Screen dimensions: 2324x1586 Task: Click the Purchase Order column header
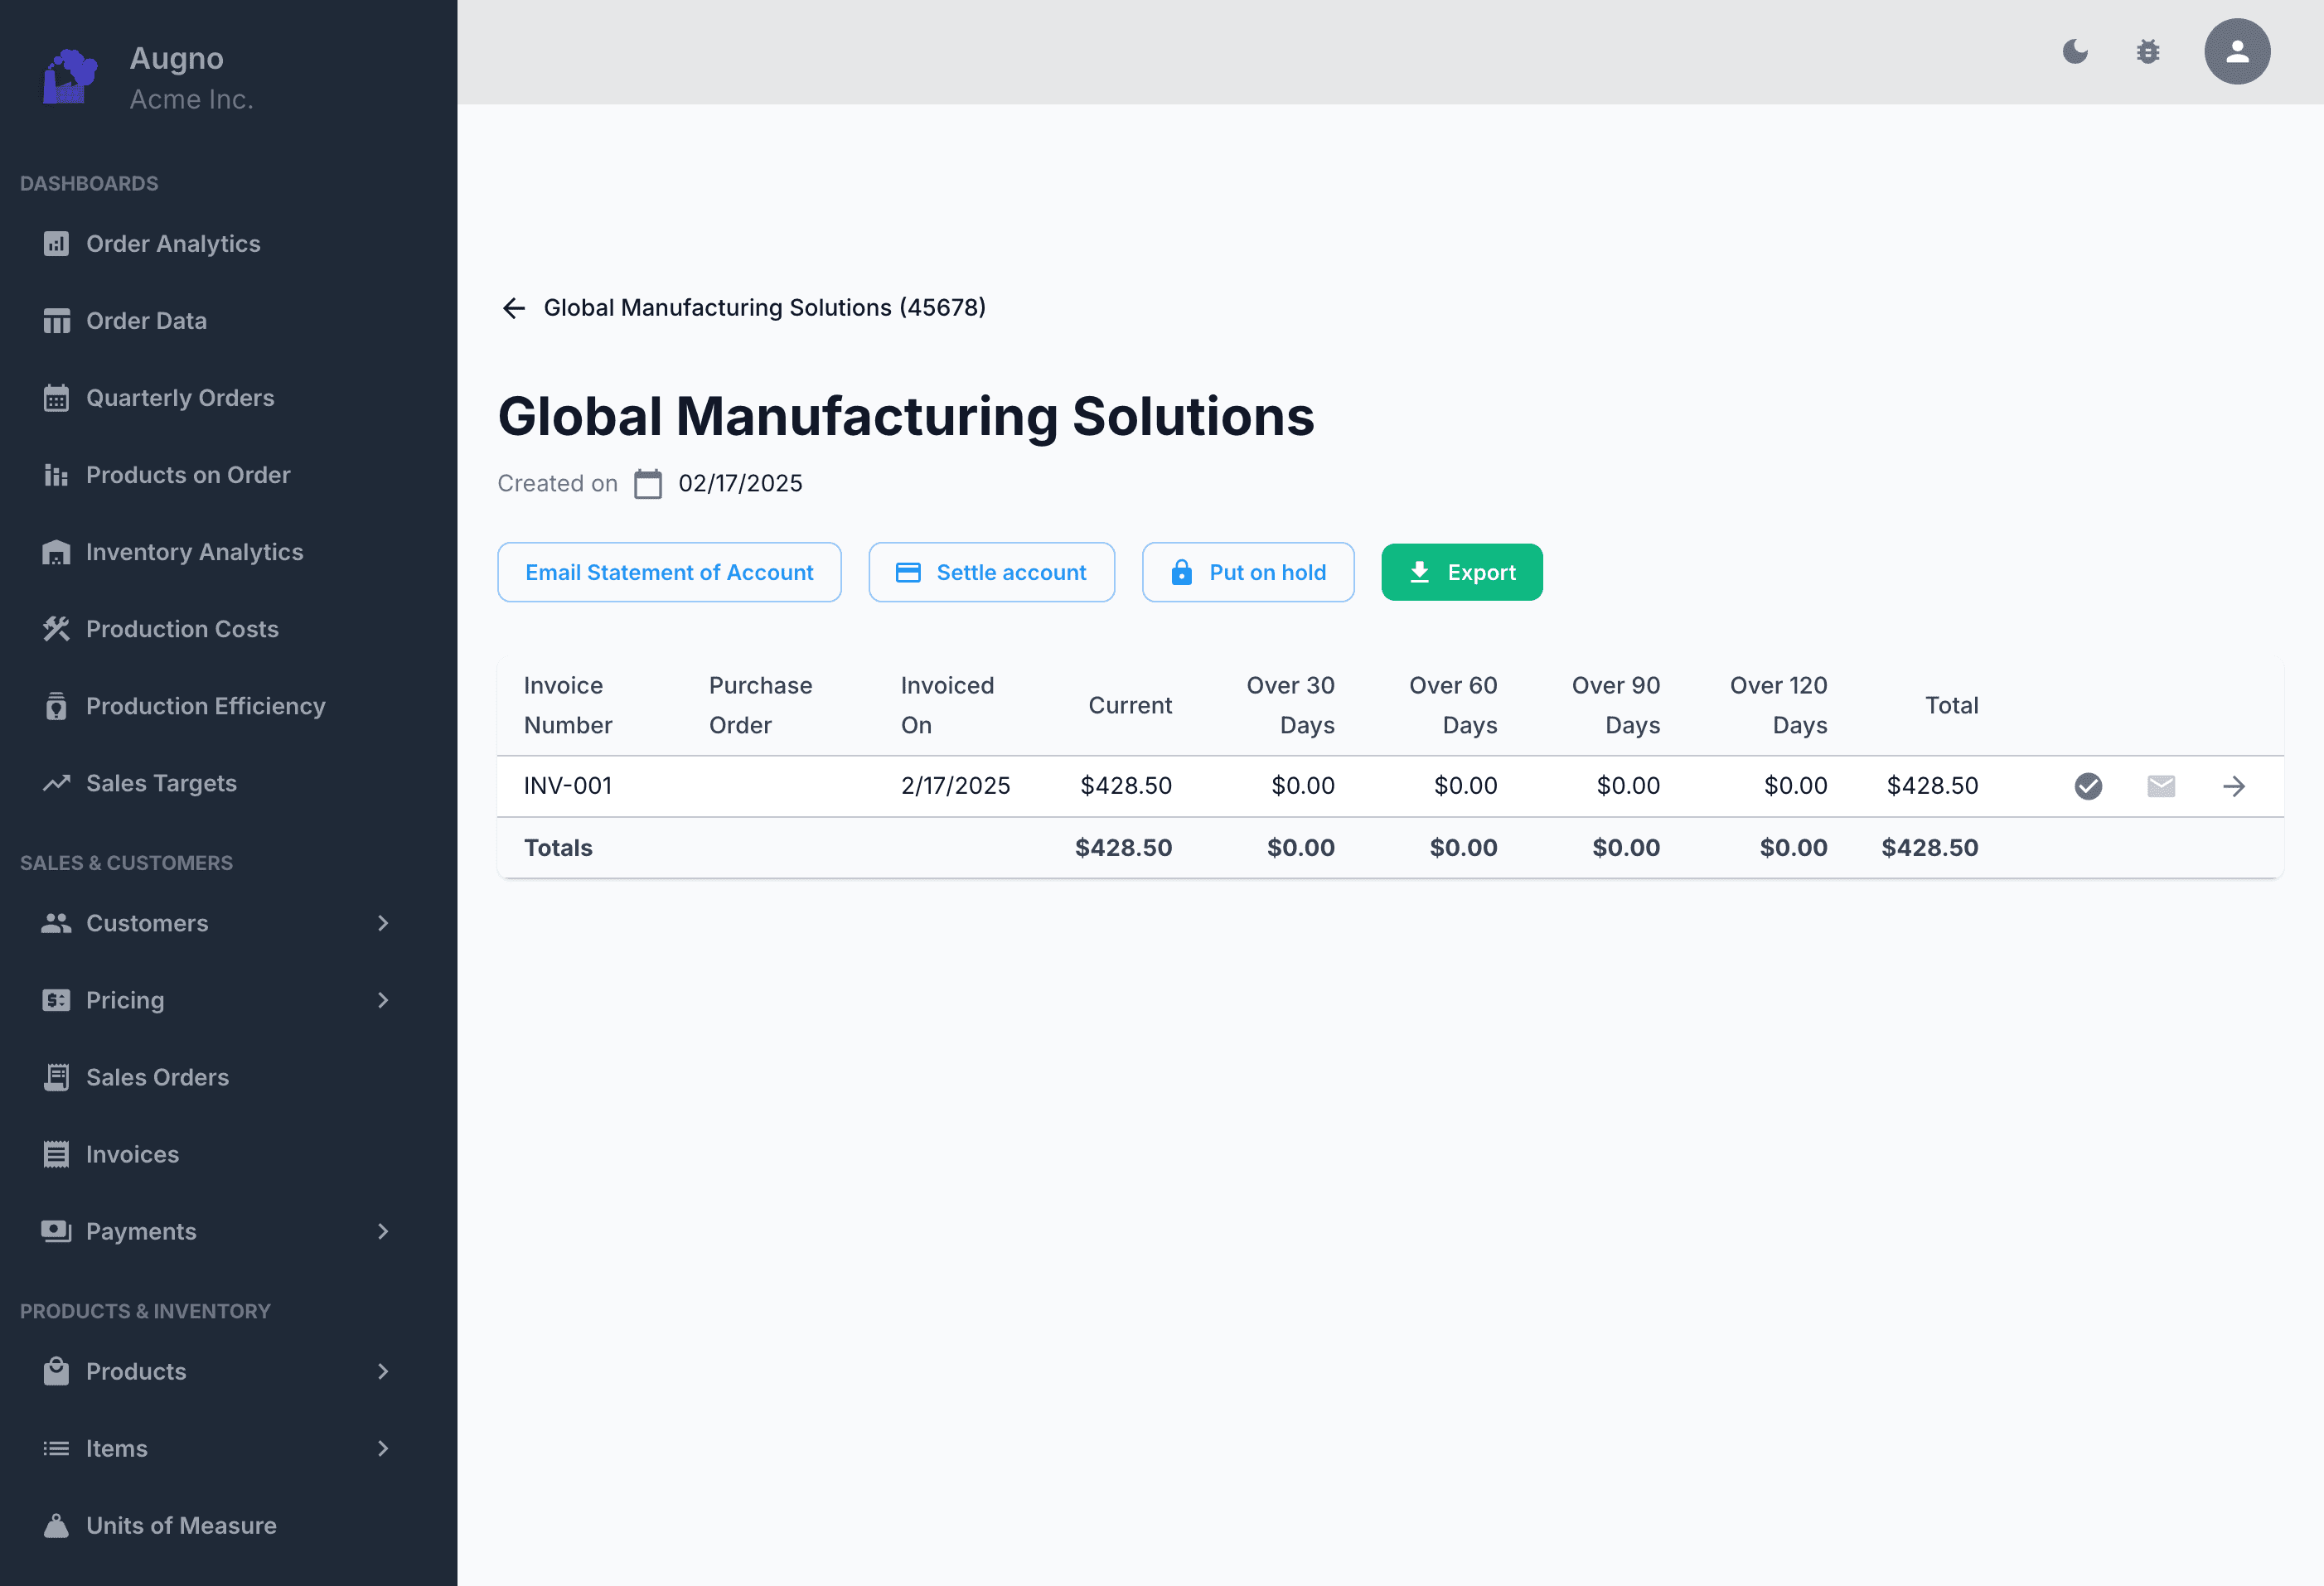coord(760,706)
